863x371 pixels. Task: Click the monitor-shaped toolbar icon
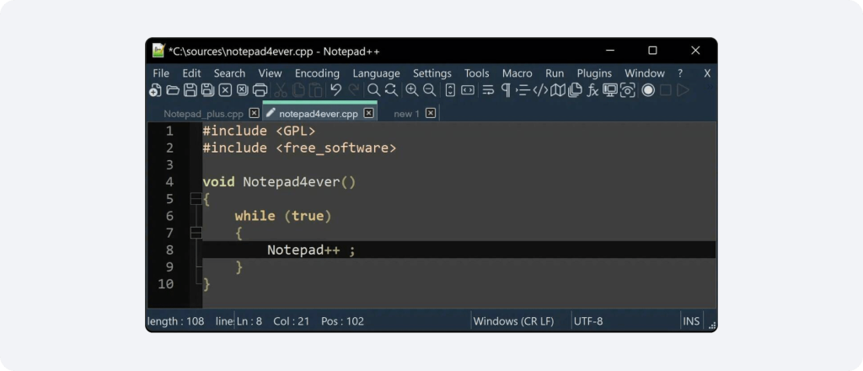610,90
